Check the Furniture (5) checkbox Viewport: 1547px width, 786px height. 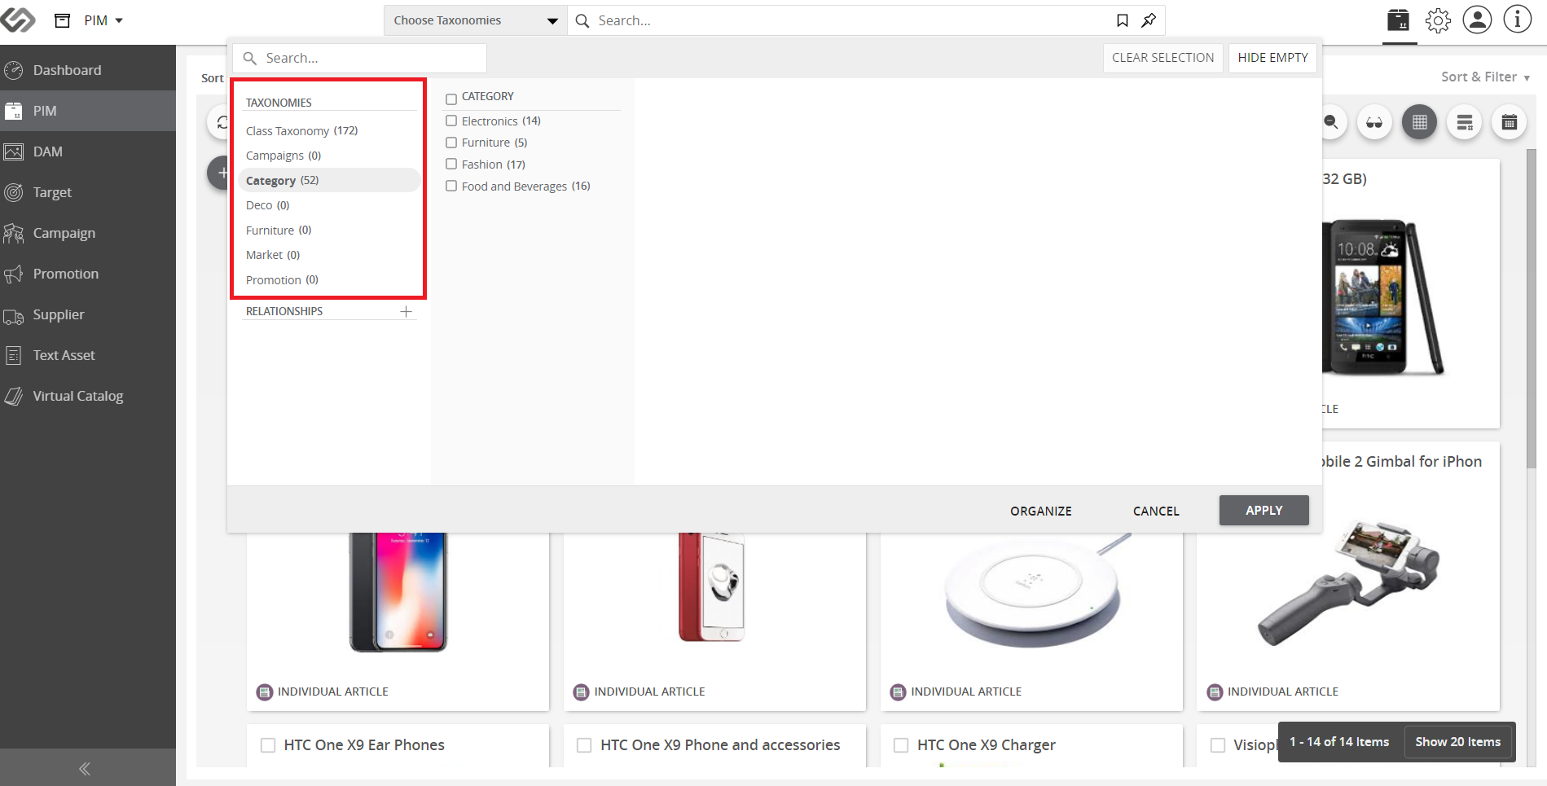[x=451, y=143]
